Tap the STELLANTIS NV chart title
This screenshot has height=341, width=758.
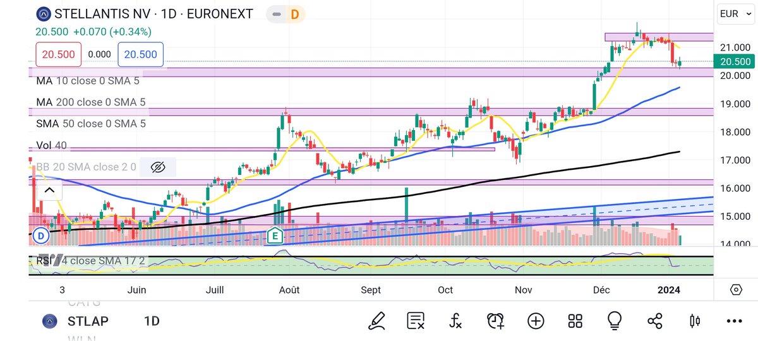point(153,14)
